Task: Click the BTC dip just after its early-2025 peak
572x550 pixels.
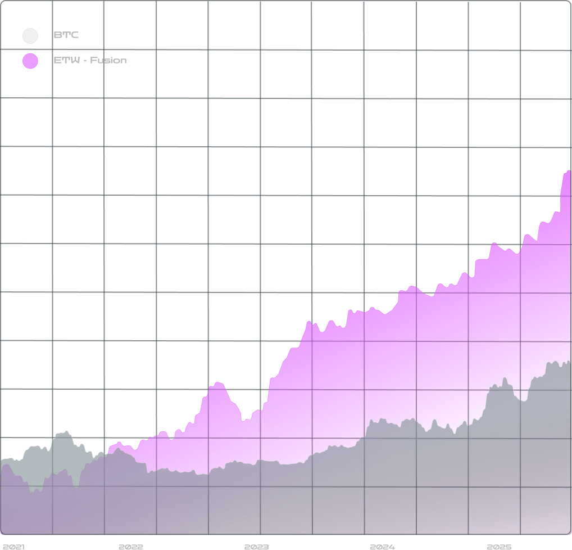Action: tap(523, 400)
